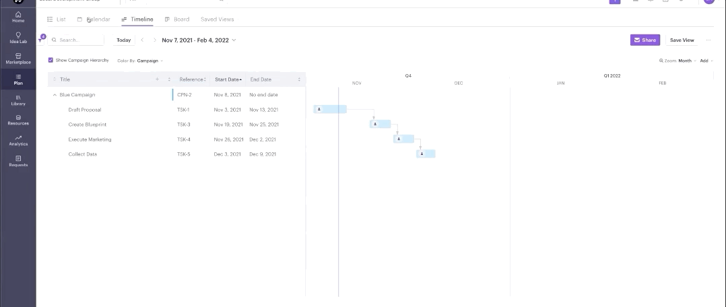The width and height of the screenshot is (726, 307).
Task: Switch to the Board view tab
Action: [x=177, y=19]
